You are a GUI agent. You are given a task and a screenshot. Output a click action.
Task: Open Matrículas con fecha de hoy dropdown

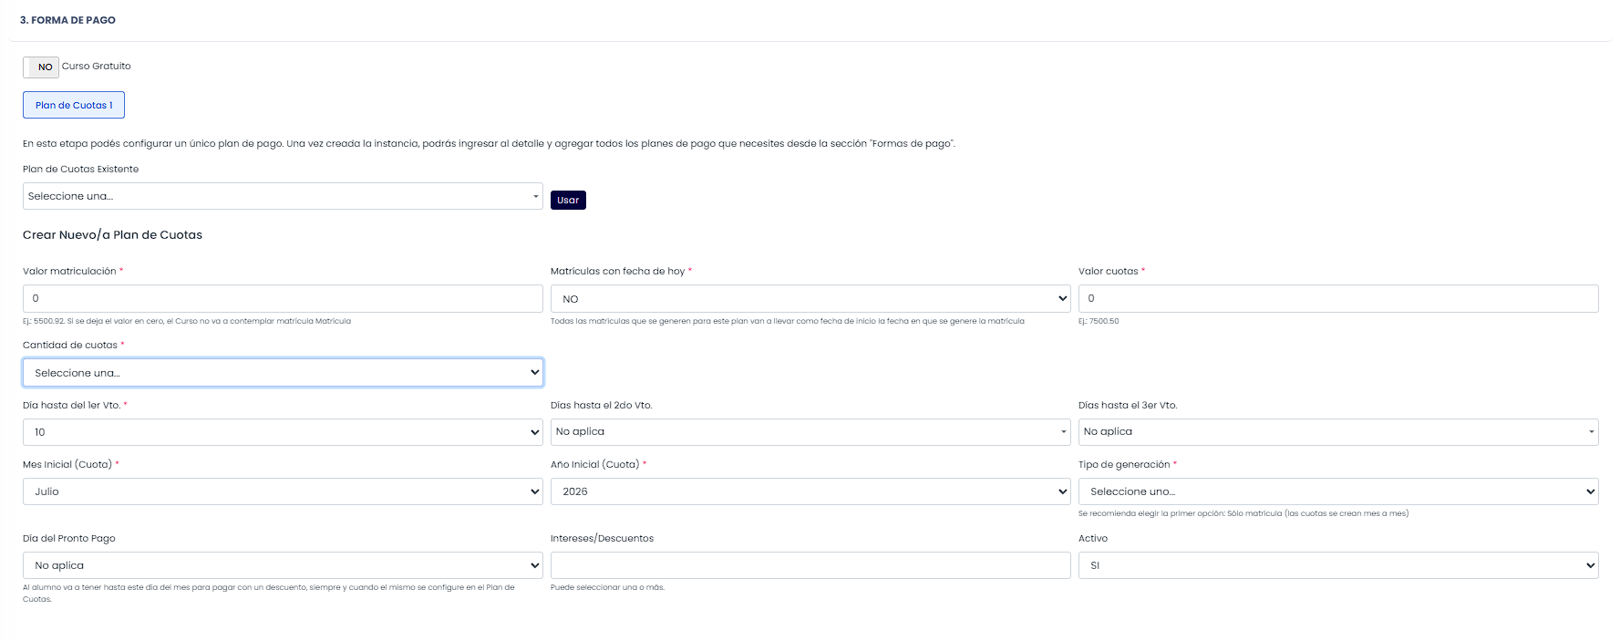point(810,298)
